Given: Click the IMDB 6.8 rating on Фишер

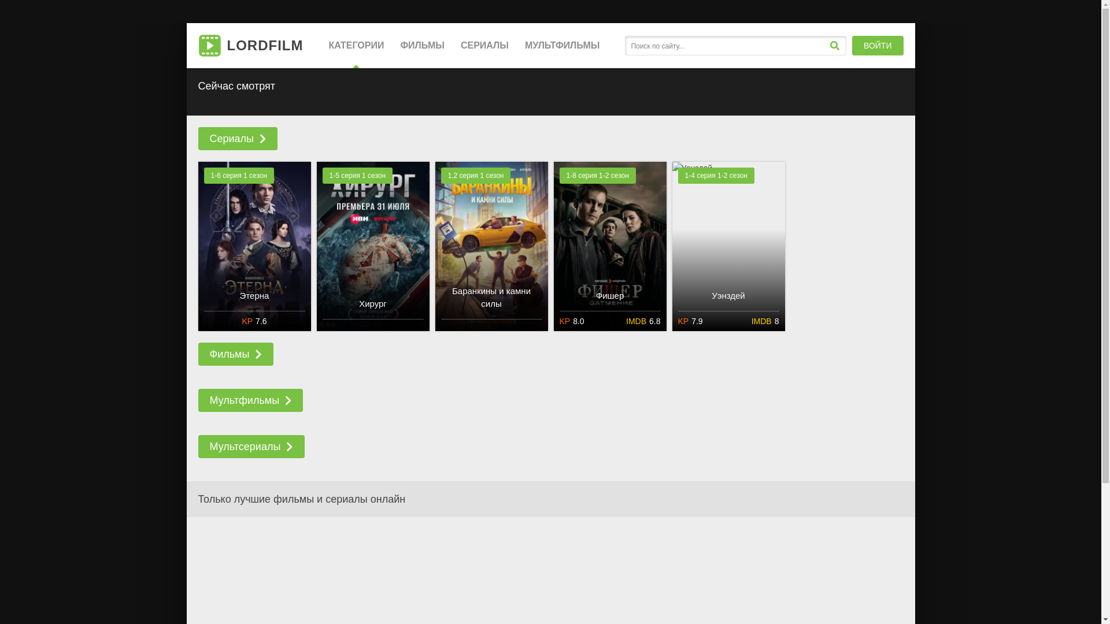Looking at the screenshot, I should (643, 321).
